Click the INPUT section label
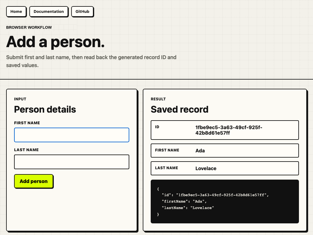313x235 pixels. pos(20,99)
